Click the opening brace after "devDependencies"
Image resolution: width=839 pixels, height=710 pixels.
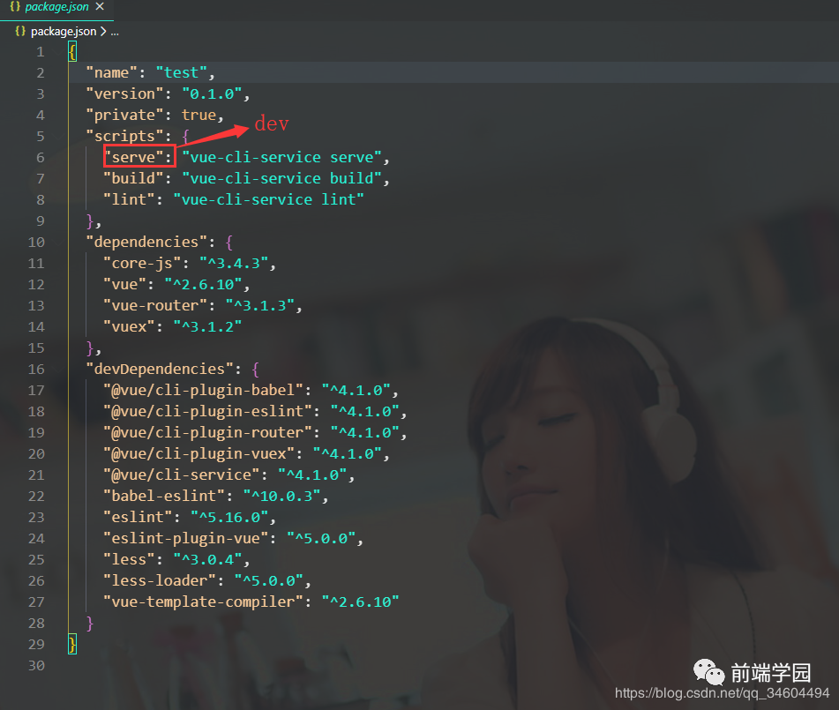255,369
